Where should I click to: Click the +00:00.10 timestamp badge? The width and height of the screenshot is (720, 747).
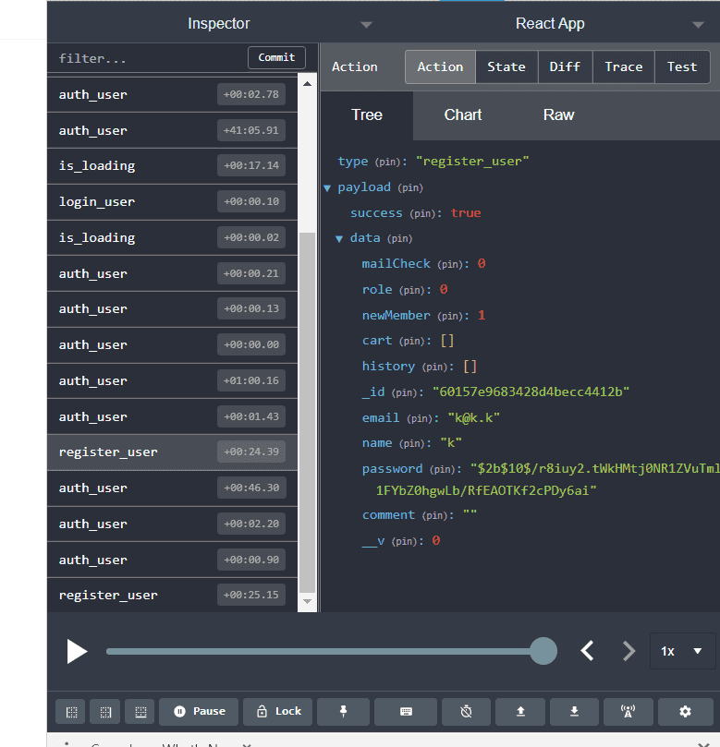(x=251, y=201)
